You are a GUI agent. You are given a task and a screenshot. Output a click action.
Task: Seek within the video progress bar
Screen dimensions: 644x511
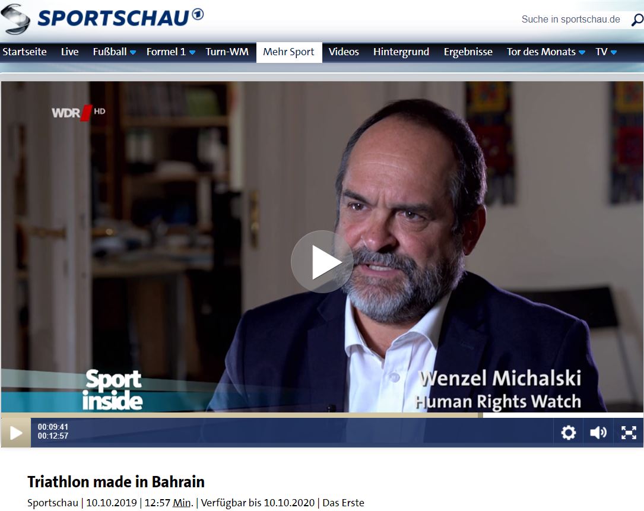click(x=322, y=415)
